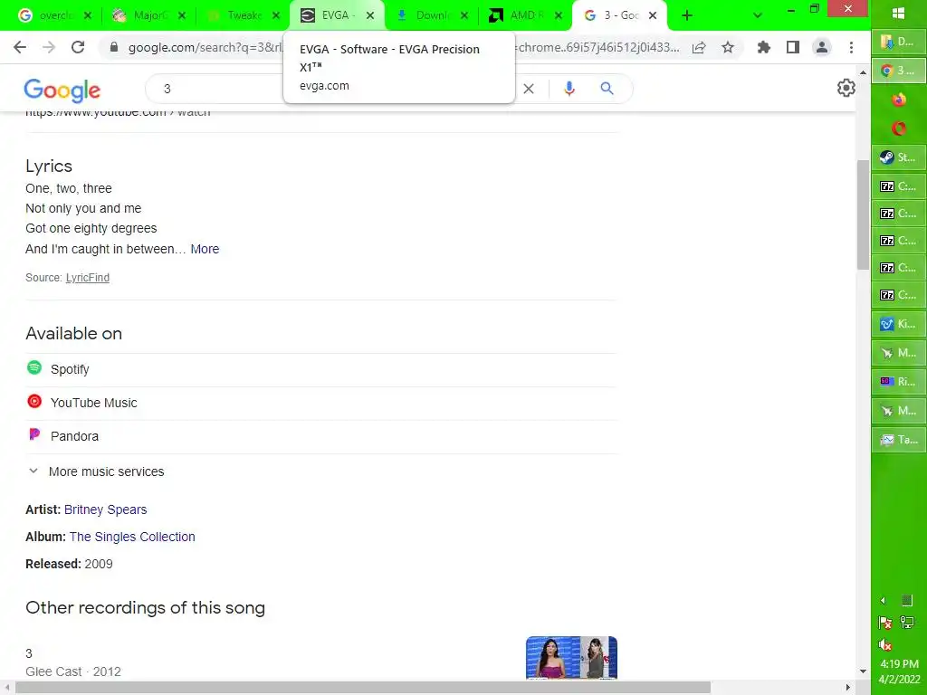Screen dimensions: 927x695
Task: Close the EVGA tab
Action: (x=370, y=15)
